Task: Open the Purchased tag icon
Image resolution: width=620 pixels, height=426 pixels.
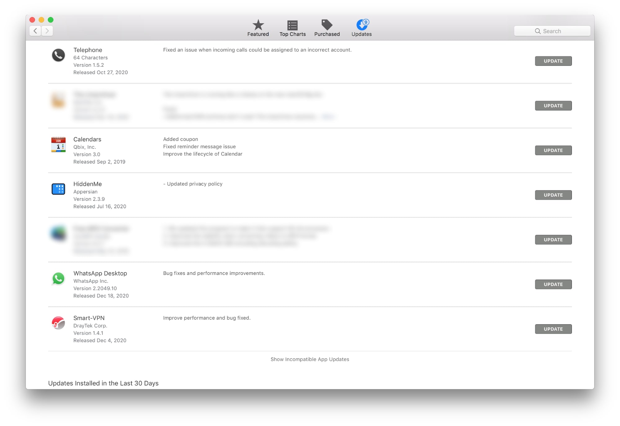Action: point(327,25)
